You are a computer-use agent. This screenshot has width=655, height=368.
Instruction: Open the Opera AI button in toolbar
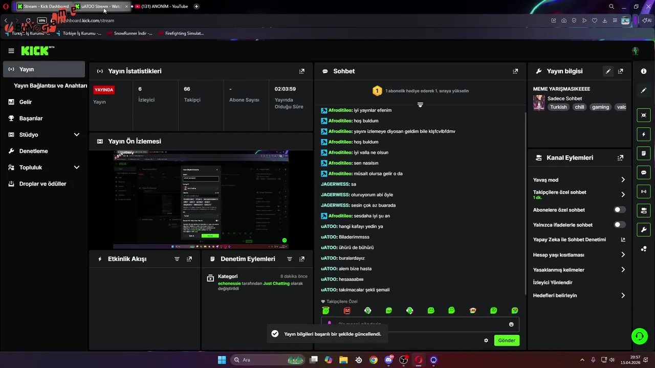[x=647, y=20]
